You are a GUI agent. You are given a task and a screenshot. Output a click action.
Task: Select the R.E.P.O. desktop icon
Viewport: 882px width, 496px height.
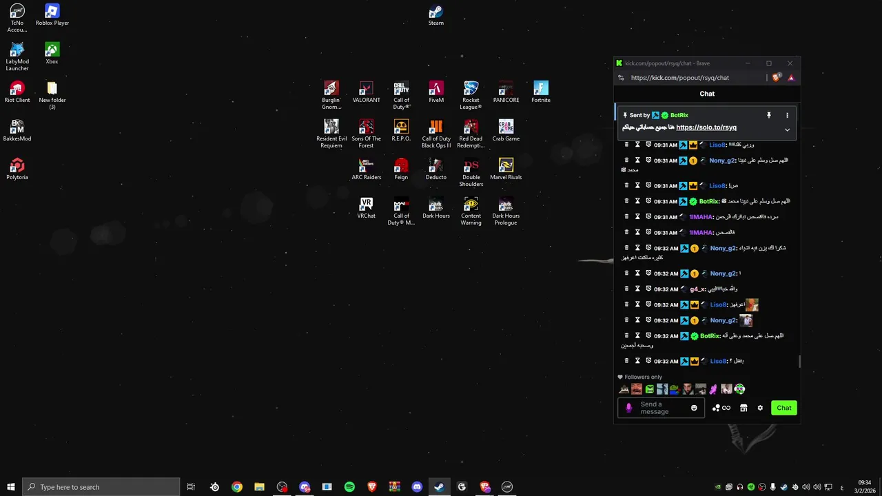(x=401, y=131)
